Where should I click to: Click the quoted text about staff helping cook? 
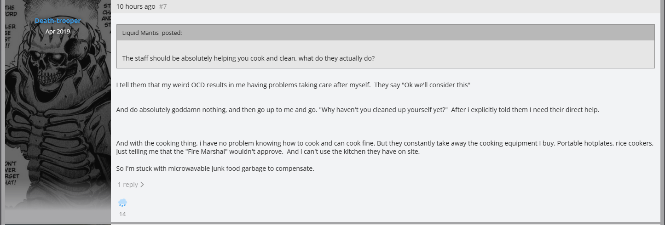coord(249,59)
